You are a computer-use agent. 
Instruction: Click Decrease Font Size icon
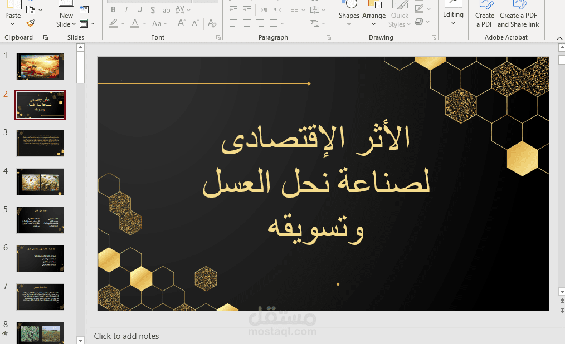click(196, 23)
